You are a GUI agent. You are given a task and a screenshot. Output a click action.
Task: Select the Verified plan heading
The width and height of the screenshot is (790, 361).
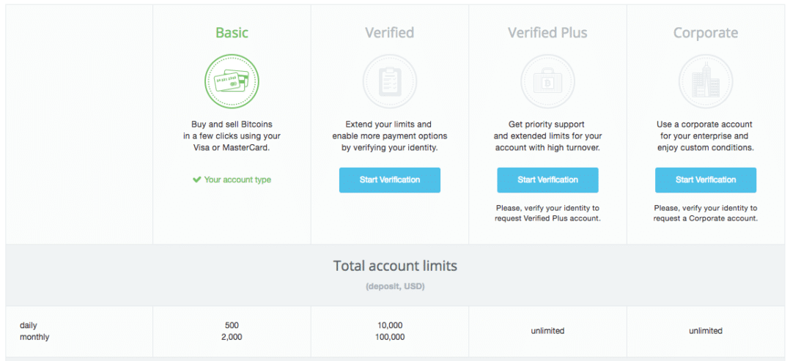(389, 33)
